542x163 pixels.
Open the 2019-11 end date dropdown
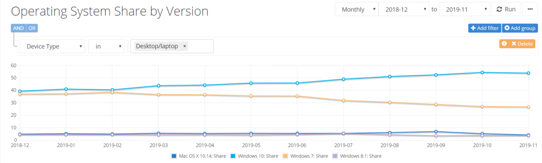(x=464, y=9)
